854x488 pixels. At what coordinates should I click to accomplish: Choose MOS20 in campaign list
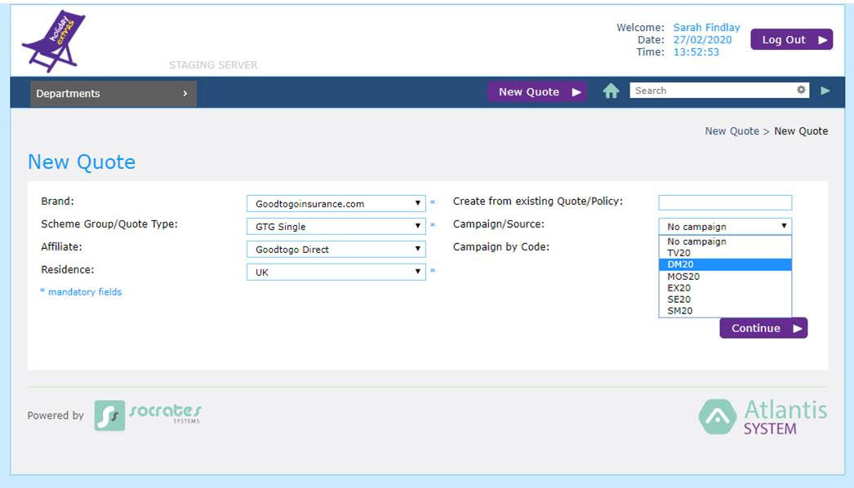click(x=724, y=277)
